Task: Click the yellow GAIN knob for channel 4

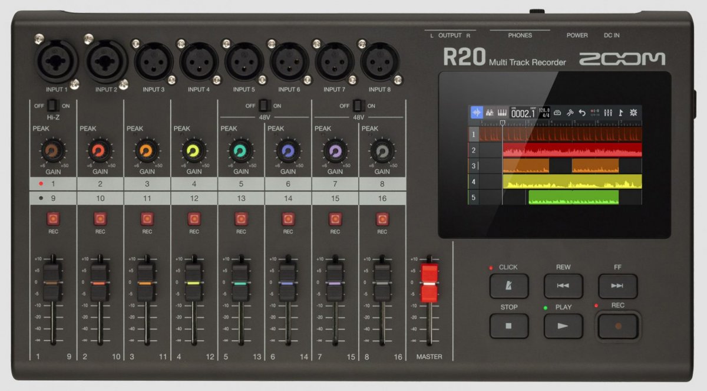Action: click(194, 152)
